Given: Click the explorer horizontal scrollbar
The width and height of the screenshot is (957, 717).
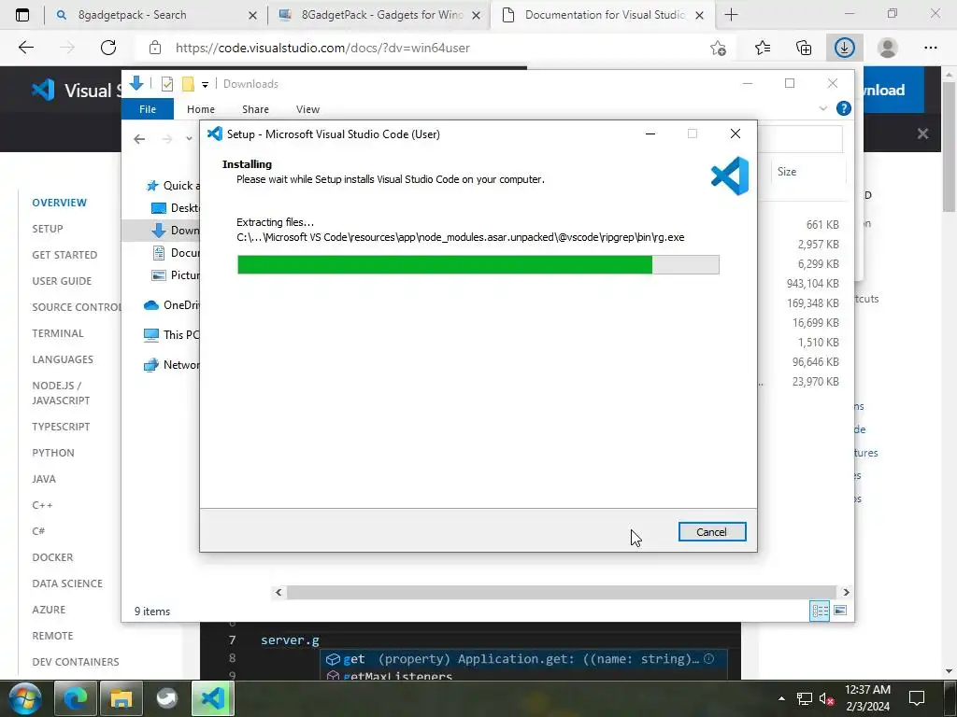Looking at the screenshot, I should coord(561,592).
